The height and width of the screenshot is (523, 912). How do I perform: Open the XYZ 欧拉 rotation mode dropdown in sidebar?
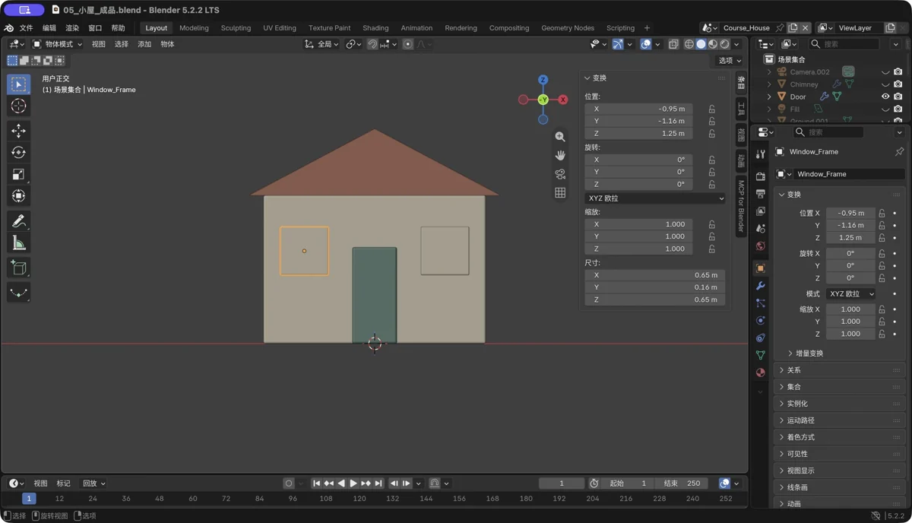pyautogui.click(x=654, y=198)
